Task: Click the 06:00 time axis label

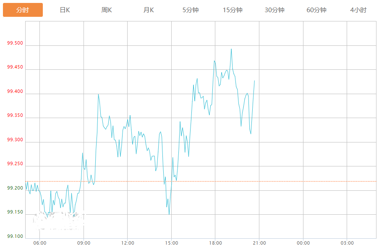Action: (39, 243)
